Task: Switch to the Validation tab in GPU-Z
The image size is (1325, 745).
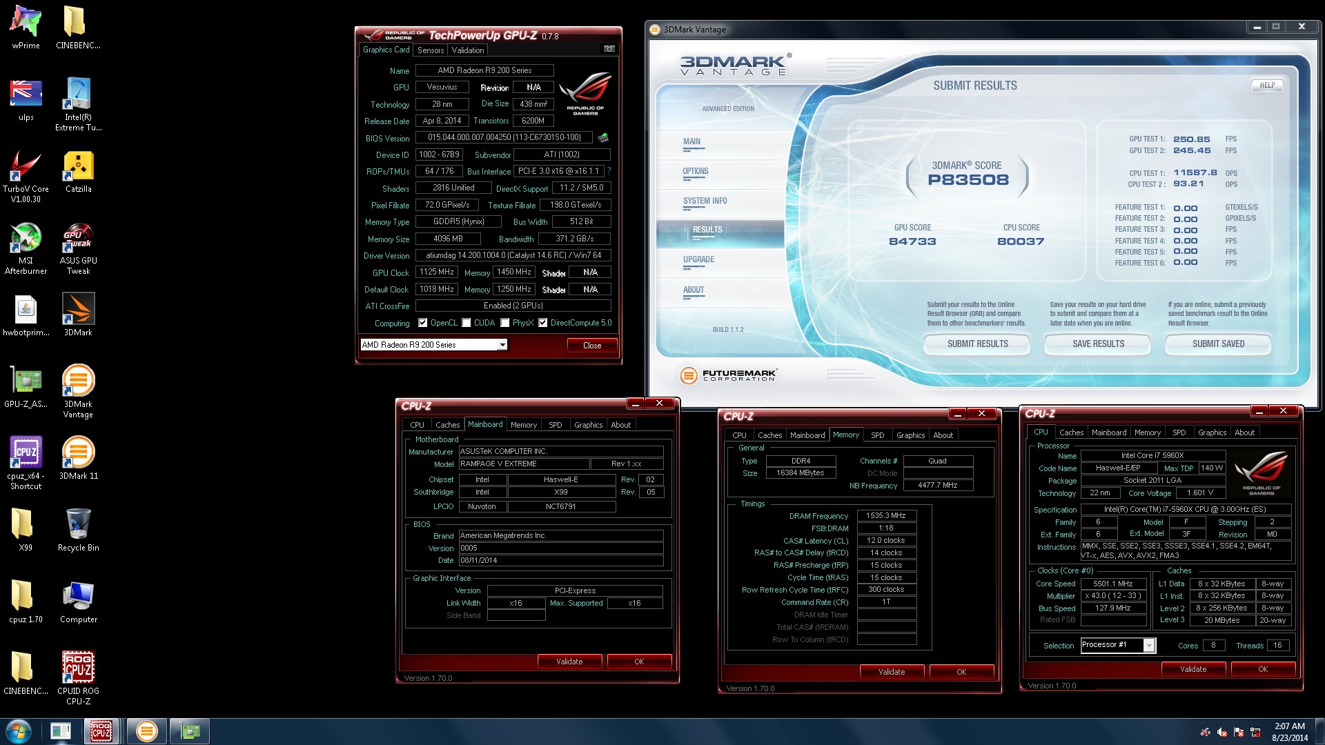Action: click(468, 50)
